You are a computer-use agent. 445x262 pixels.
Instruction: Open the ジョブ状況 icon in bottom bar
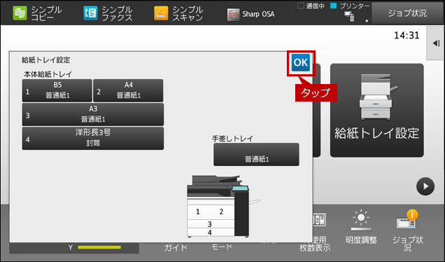[x=407, y=230]
